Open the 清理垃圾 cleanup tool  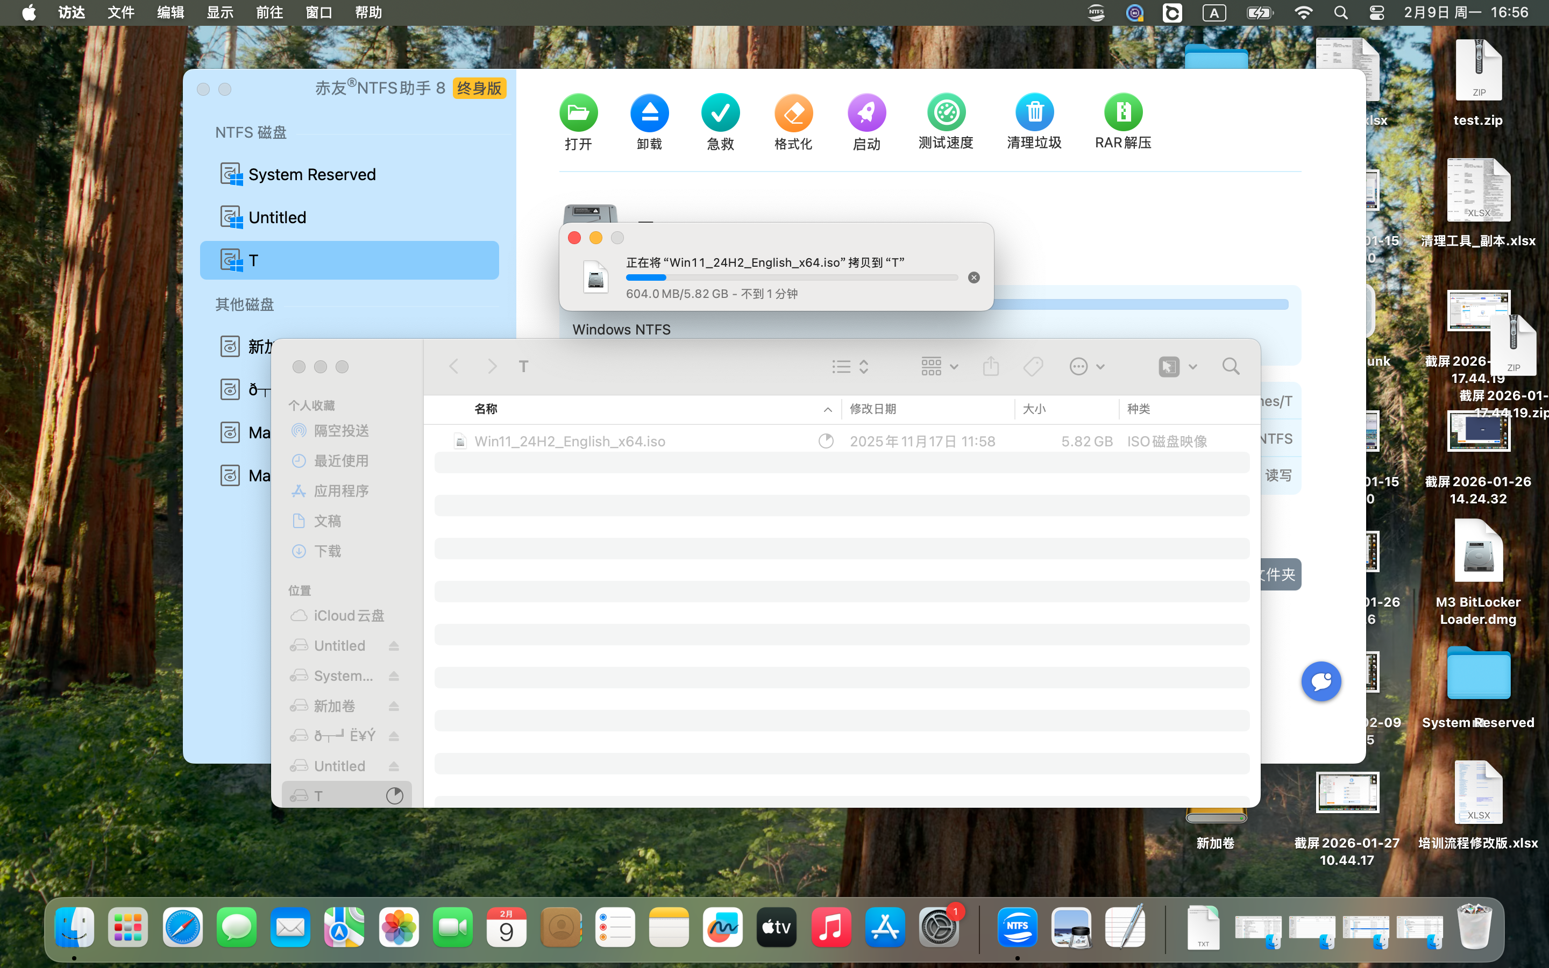[x=1033, y=114]
